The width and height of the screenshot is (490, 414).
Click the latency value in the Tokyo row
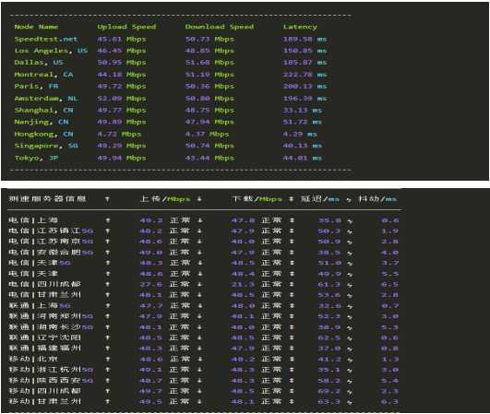click(x=302, y=158)
